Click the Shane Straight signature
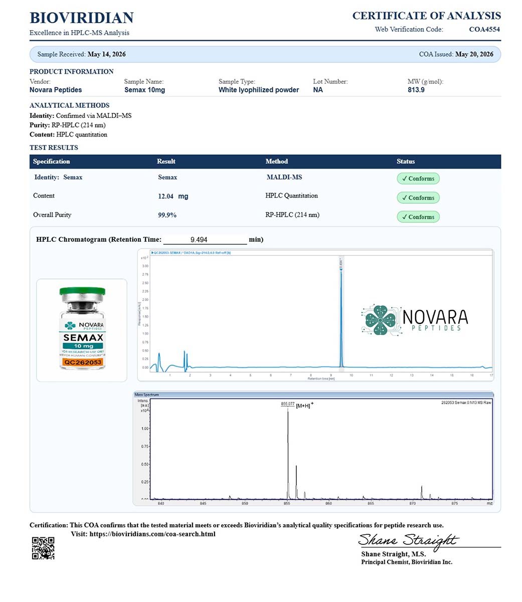This screenshot has width=522, height=602. point(408,540)
